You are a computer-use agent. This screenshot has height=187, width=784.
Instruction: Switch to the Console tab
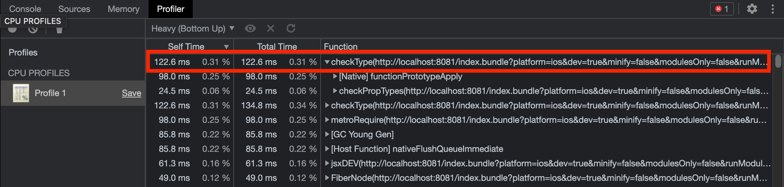[x=25, y=9]
